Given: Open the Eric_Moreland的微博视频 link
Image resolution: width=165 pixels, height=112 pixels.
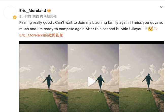Looking at the screenshot, I should tap(41, 35).
